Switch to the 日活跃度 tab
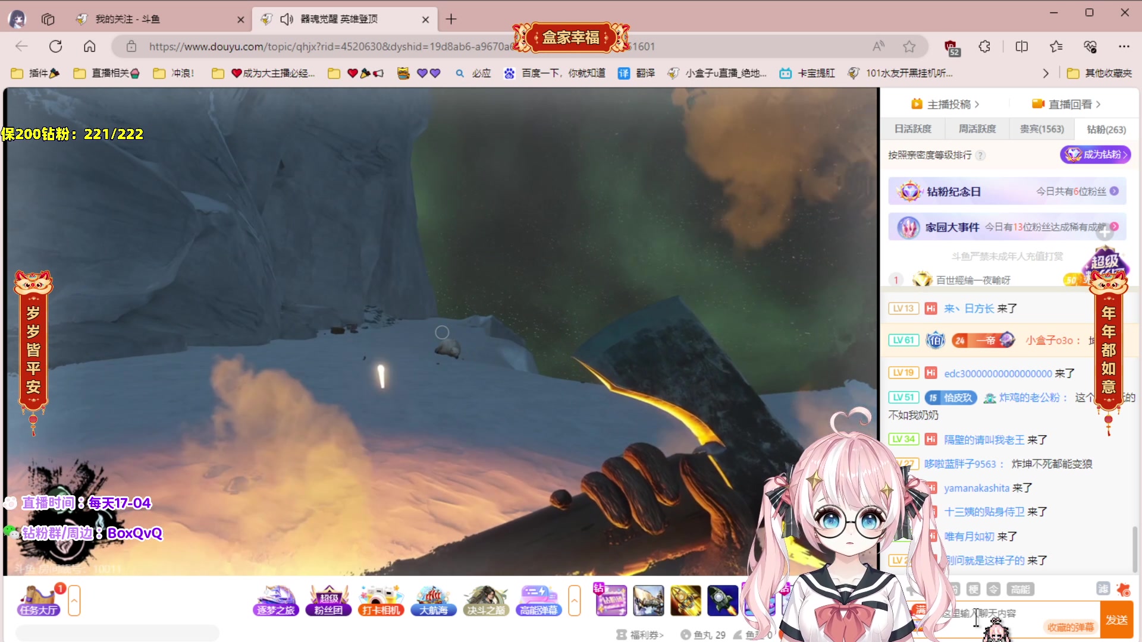Viewport: 1142px width, 642px height. (914, 128)
